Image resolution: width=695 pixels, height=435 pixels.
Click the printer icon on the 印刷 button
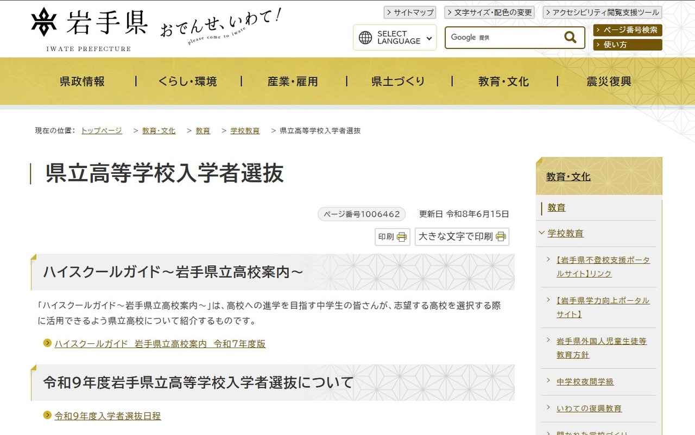pos(402,237)
